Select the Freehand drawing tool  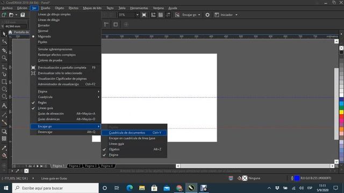coord(4,67)
